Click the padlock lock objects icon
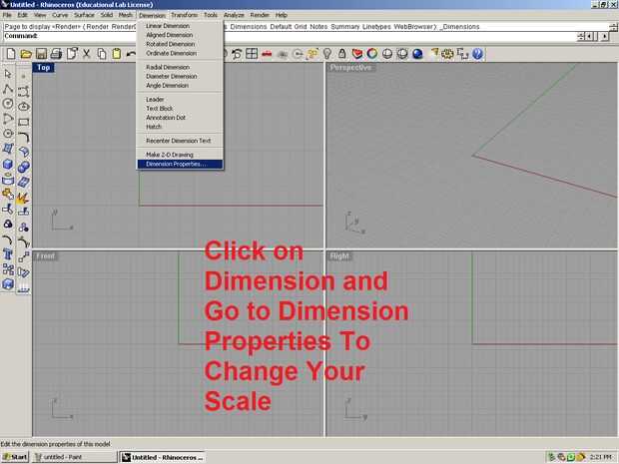This screenshot has width=619, height=464. (x=341, y=54)
